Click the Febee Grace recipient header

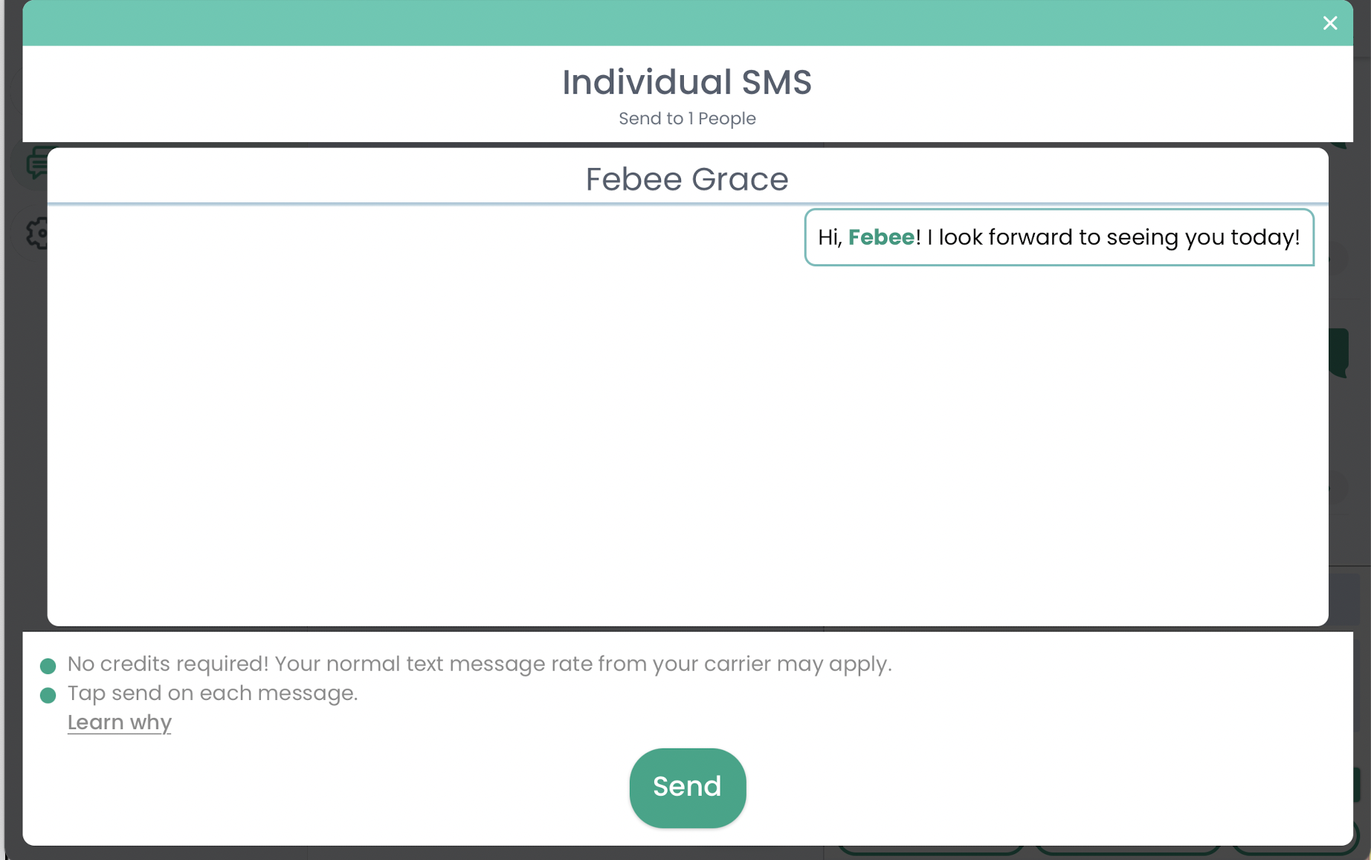(687, 179)
